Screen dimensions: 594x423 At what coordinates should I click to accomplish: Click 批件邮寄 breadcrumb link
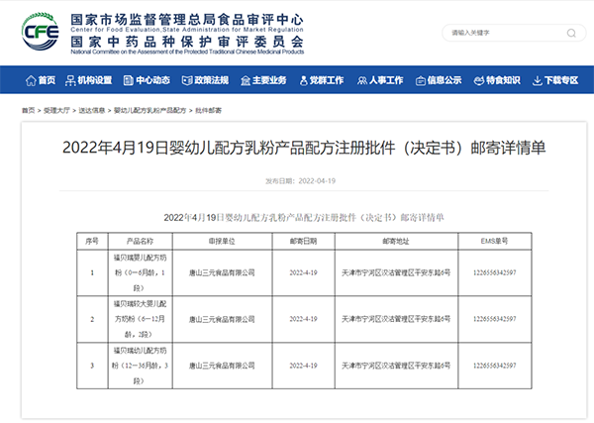pyautogui.click(x=209, y=111)
